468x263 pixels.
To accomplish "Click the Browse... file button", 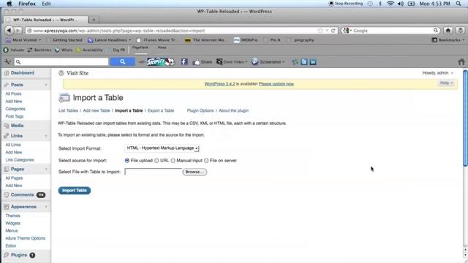I will [x=195, y=172].
